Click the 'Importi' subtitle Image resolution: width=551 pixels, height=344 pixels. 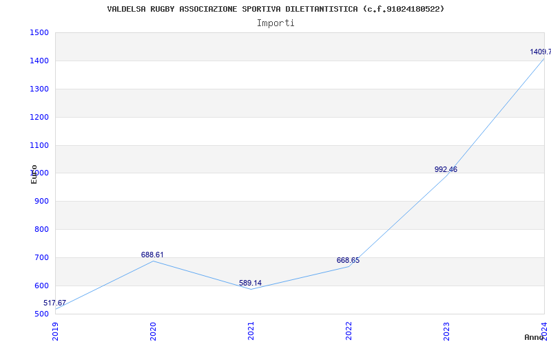[x=275, y=23]
